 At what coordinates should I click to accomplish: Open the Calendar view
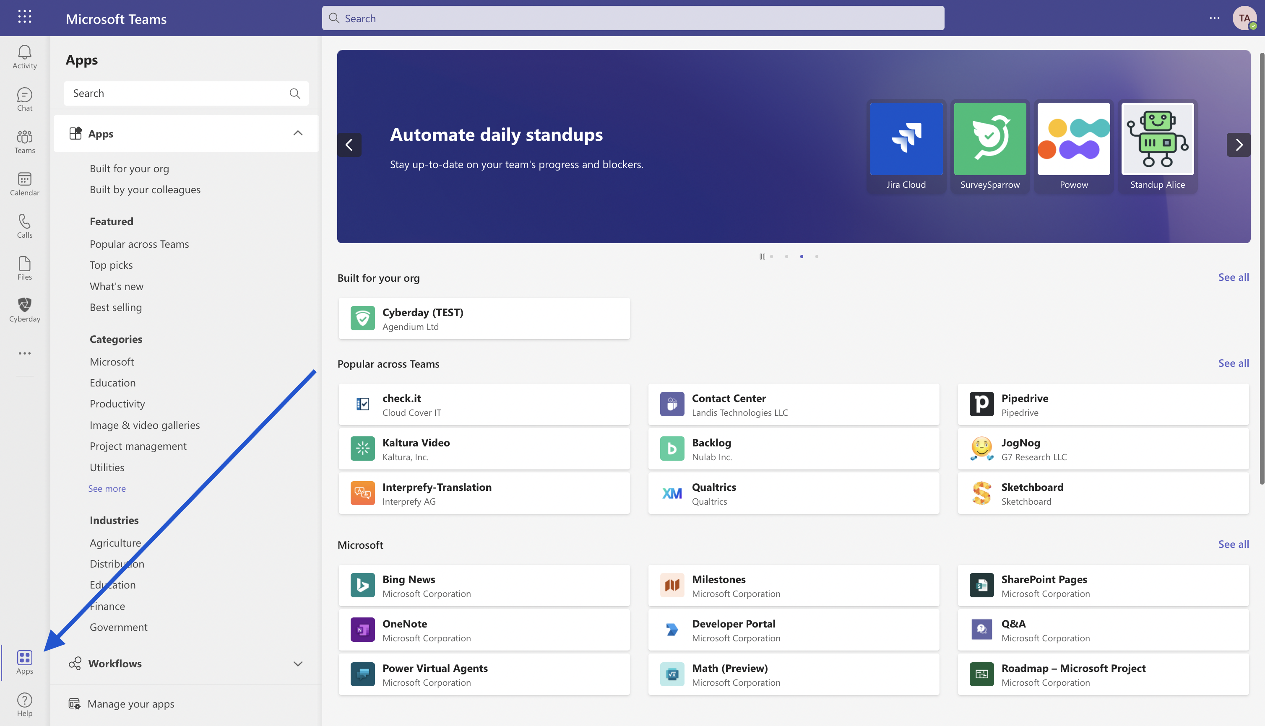point(24,184)
